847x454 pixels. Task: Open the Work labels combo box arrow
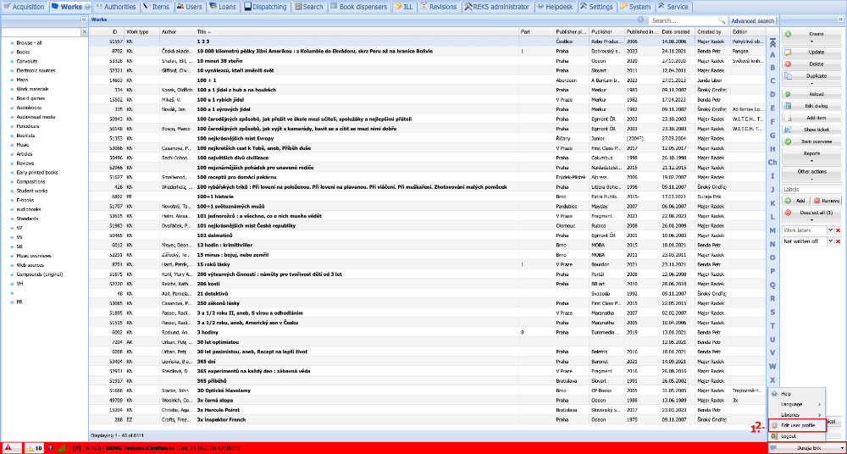[830, 230]
